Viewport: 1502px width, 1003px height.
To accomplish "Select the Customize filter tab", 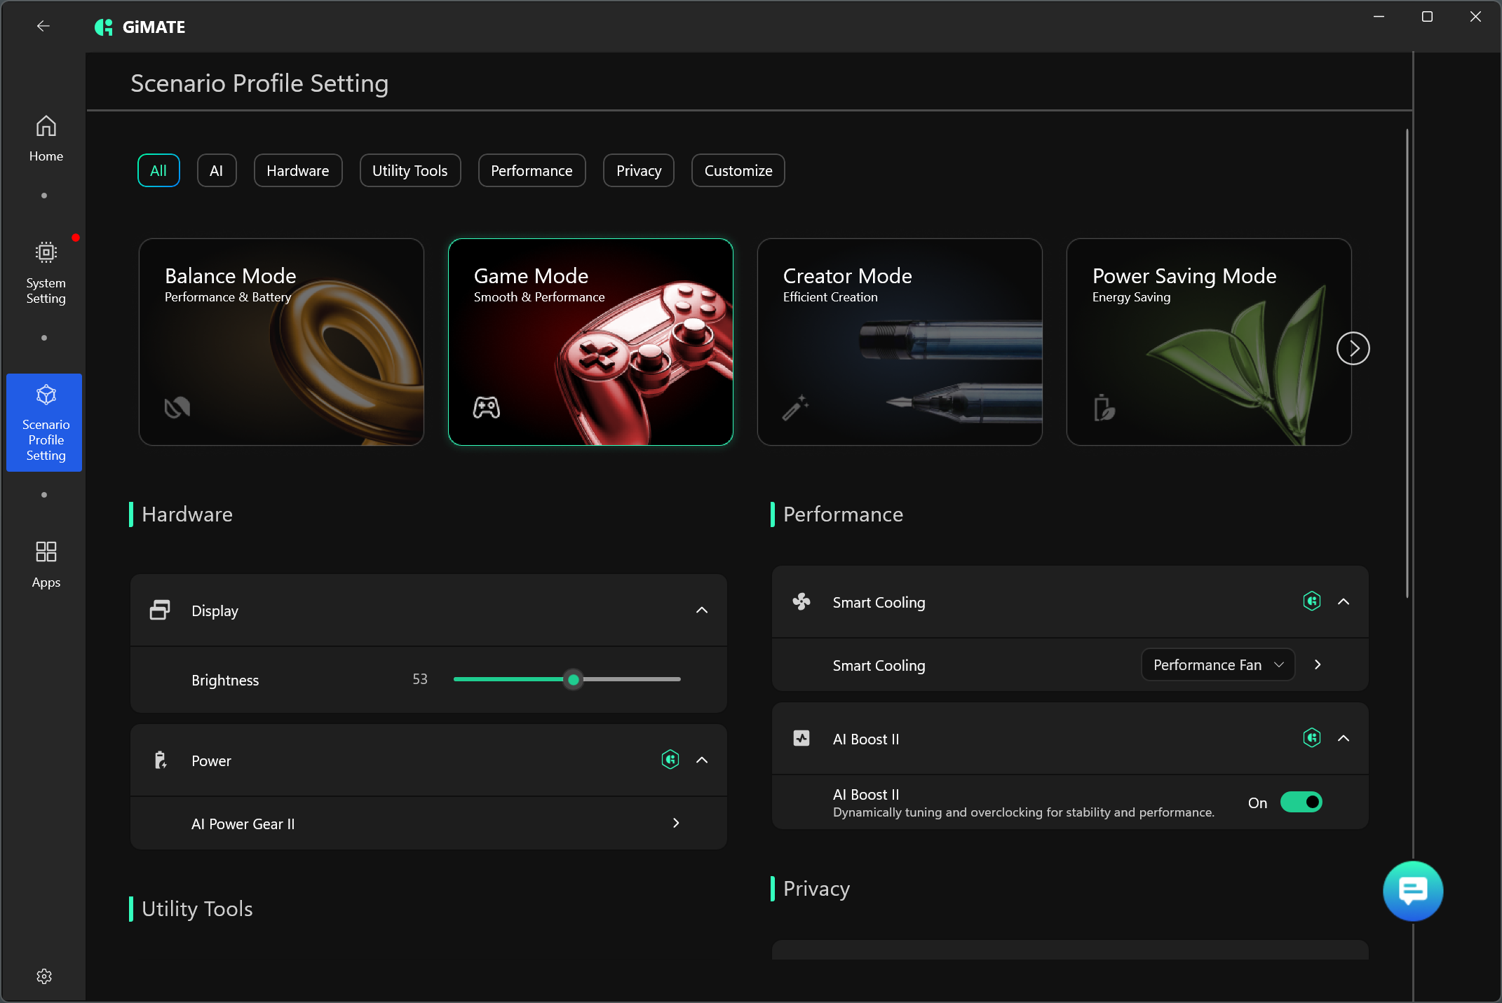I will point(738,170).
